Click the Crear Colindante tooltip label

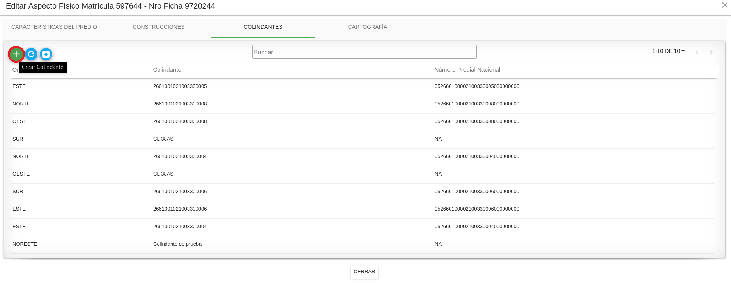click(x=42, y=67)
